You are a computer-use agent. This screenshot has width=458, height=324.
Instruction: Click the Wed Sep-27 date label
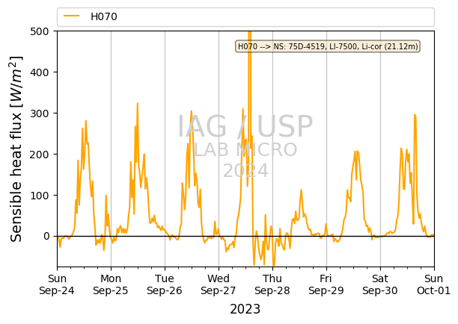219,284
